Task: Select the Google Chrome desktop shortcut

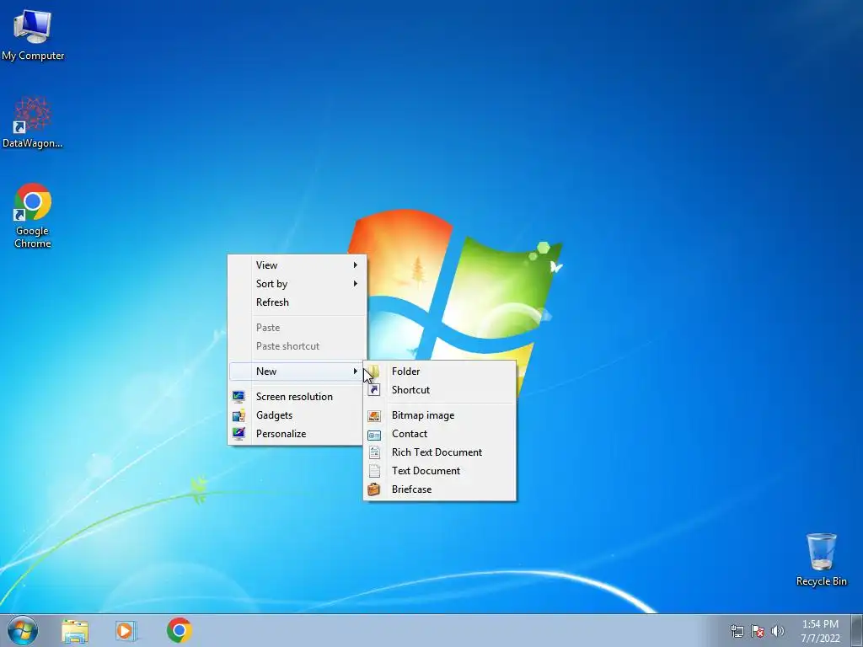Action: pos(33,216)
